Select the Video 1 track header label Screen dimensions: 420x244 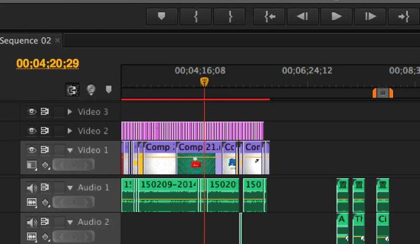[93, 150]
